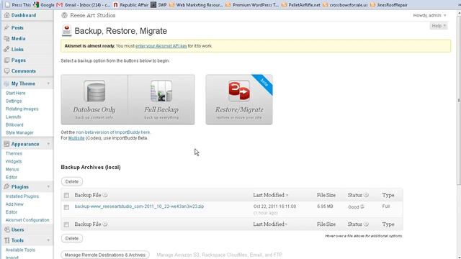Screen dimensions: 461x259
Task: Open Installed Plugins submenu item
Action: pos(22,196)
